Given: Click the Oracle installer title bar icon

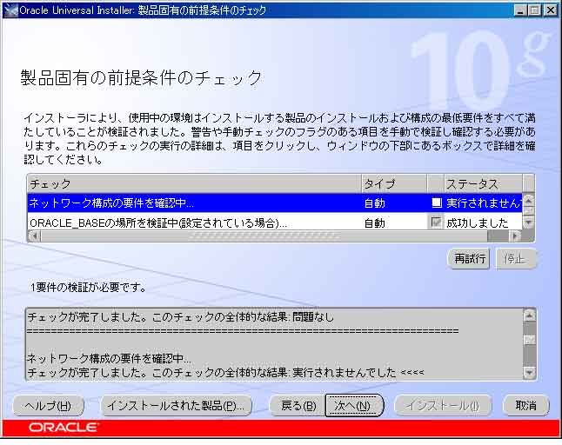Looking at the screenshot, I should pyautogui.click(x=10, y=10).
